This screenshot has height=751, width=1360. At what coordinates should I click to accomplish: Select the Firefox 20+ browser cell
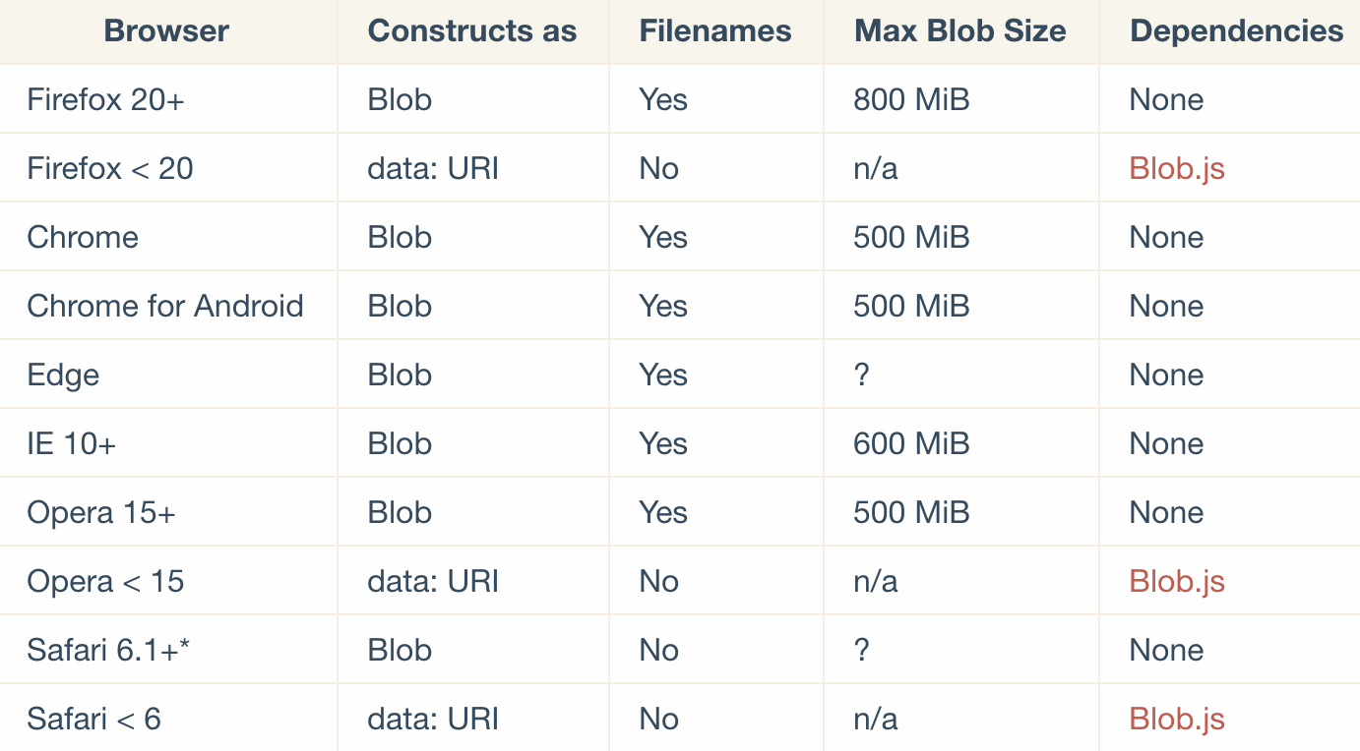coord(106,100)
